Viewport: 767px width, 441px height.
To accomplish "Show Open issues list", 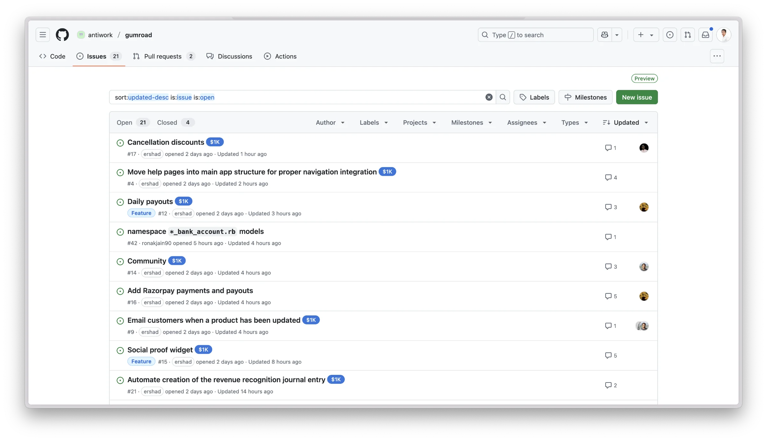I will [x=133, y=122].
